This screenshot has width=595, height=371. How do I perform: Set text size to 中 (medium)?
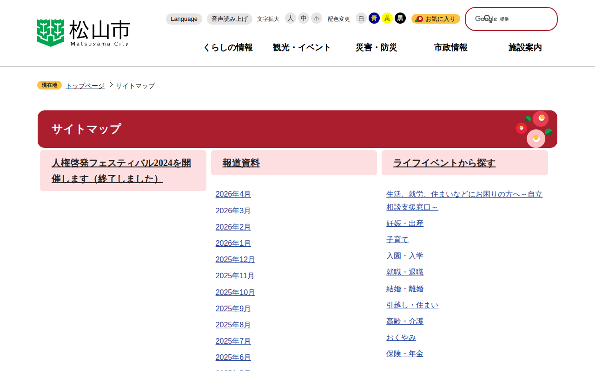point(304,18)
